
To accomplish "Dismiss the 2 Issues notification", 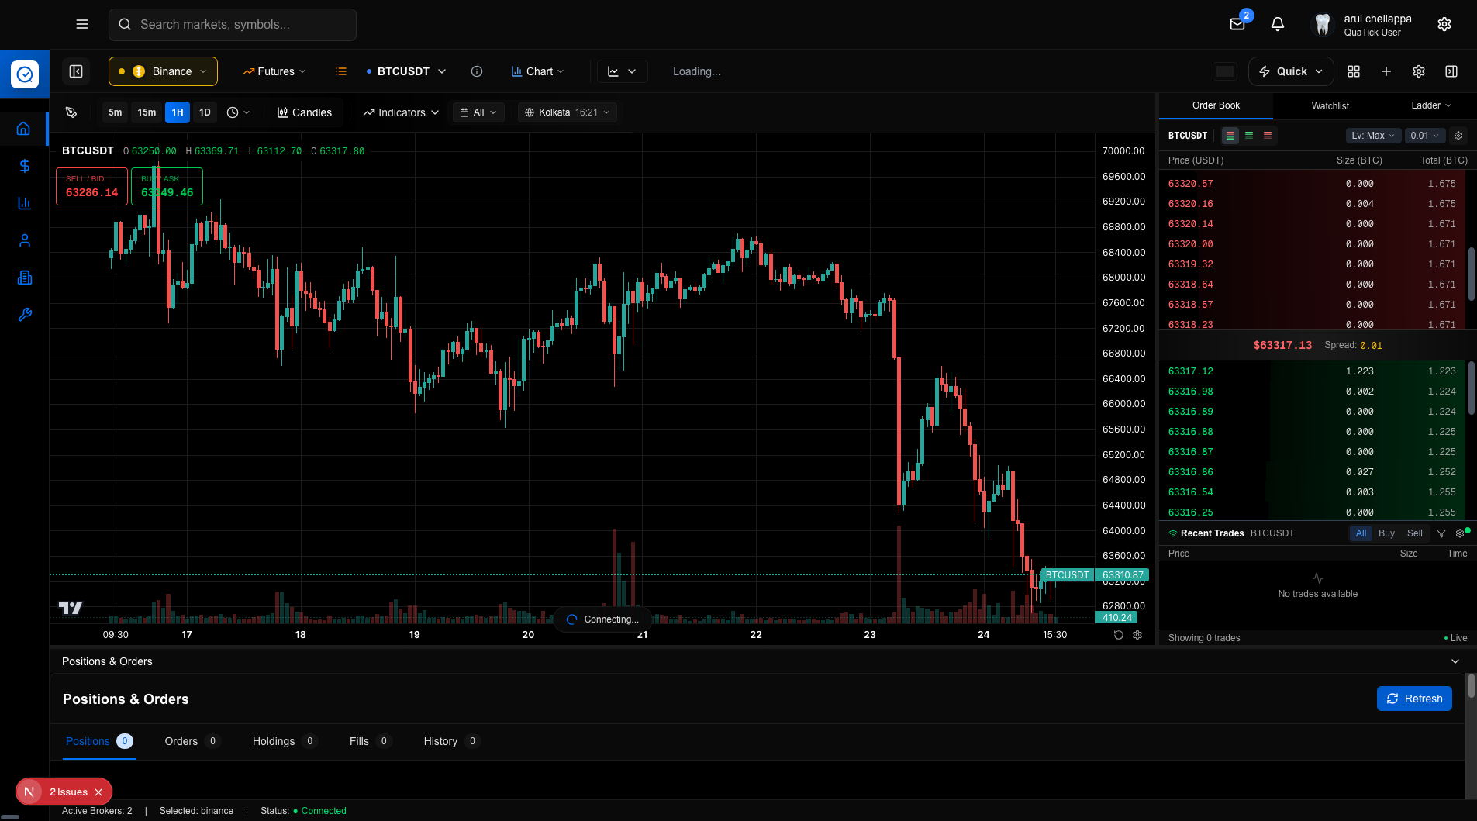I will 98,792.
